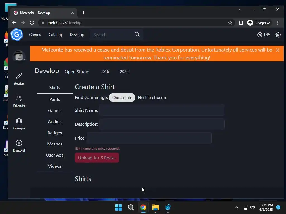Screen dimensions: 286x214
Task: Open the clock and date panel
Action: pyautogui.click(x=266, y=207)
